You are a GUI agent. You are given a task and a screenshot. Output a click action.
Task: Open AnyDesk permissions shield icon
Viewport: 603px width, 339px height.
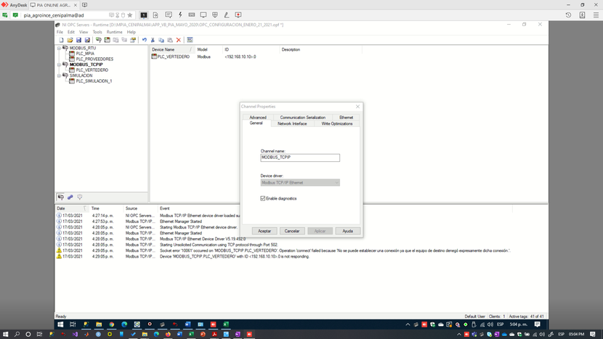(x=215, y=15)
